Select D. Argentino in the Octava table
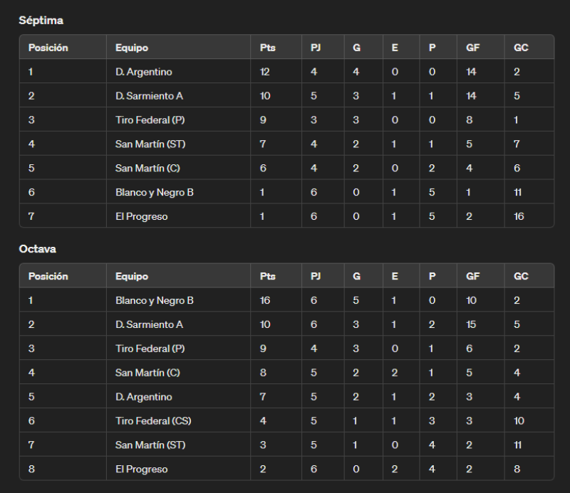The width and height of the screenshot is (570, 493). coord(144,397)
